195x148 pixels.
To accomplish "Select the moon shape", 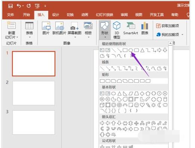I will [159, 105].
